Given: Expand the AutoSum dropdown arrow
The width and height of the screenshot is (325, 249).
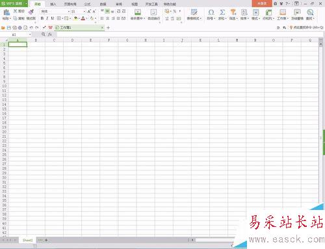Looking at the screenshot, I should point(226,18).
